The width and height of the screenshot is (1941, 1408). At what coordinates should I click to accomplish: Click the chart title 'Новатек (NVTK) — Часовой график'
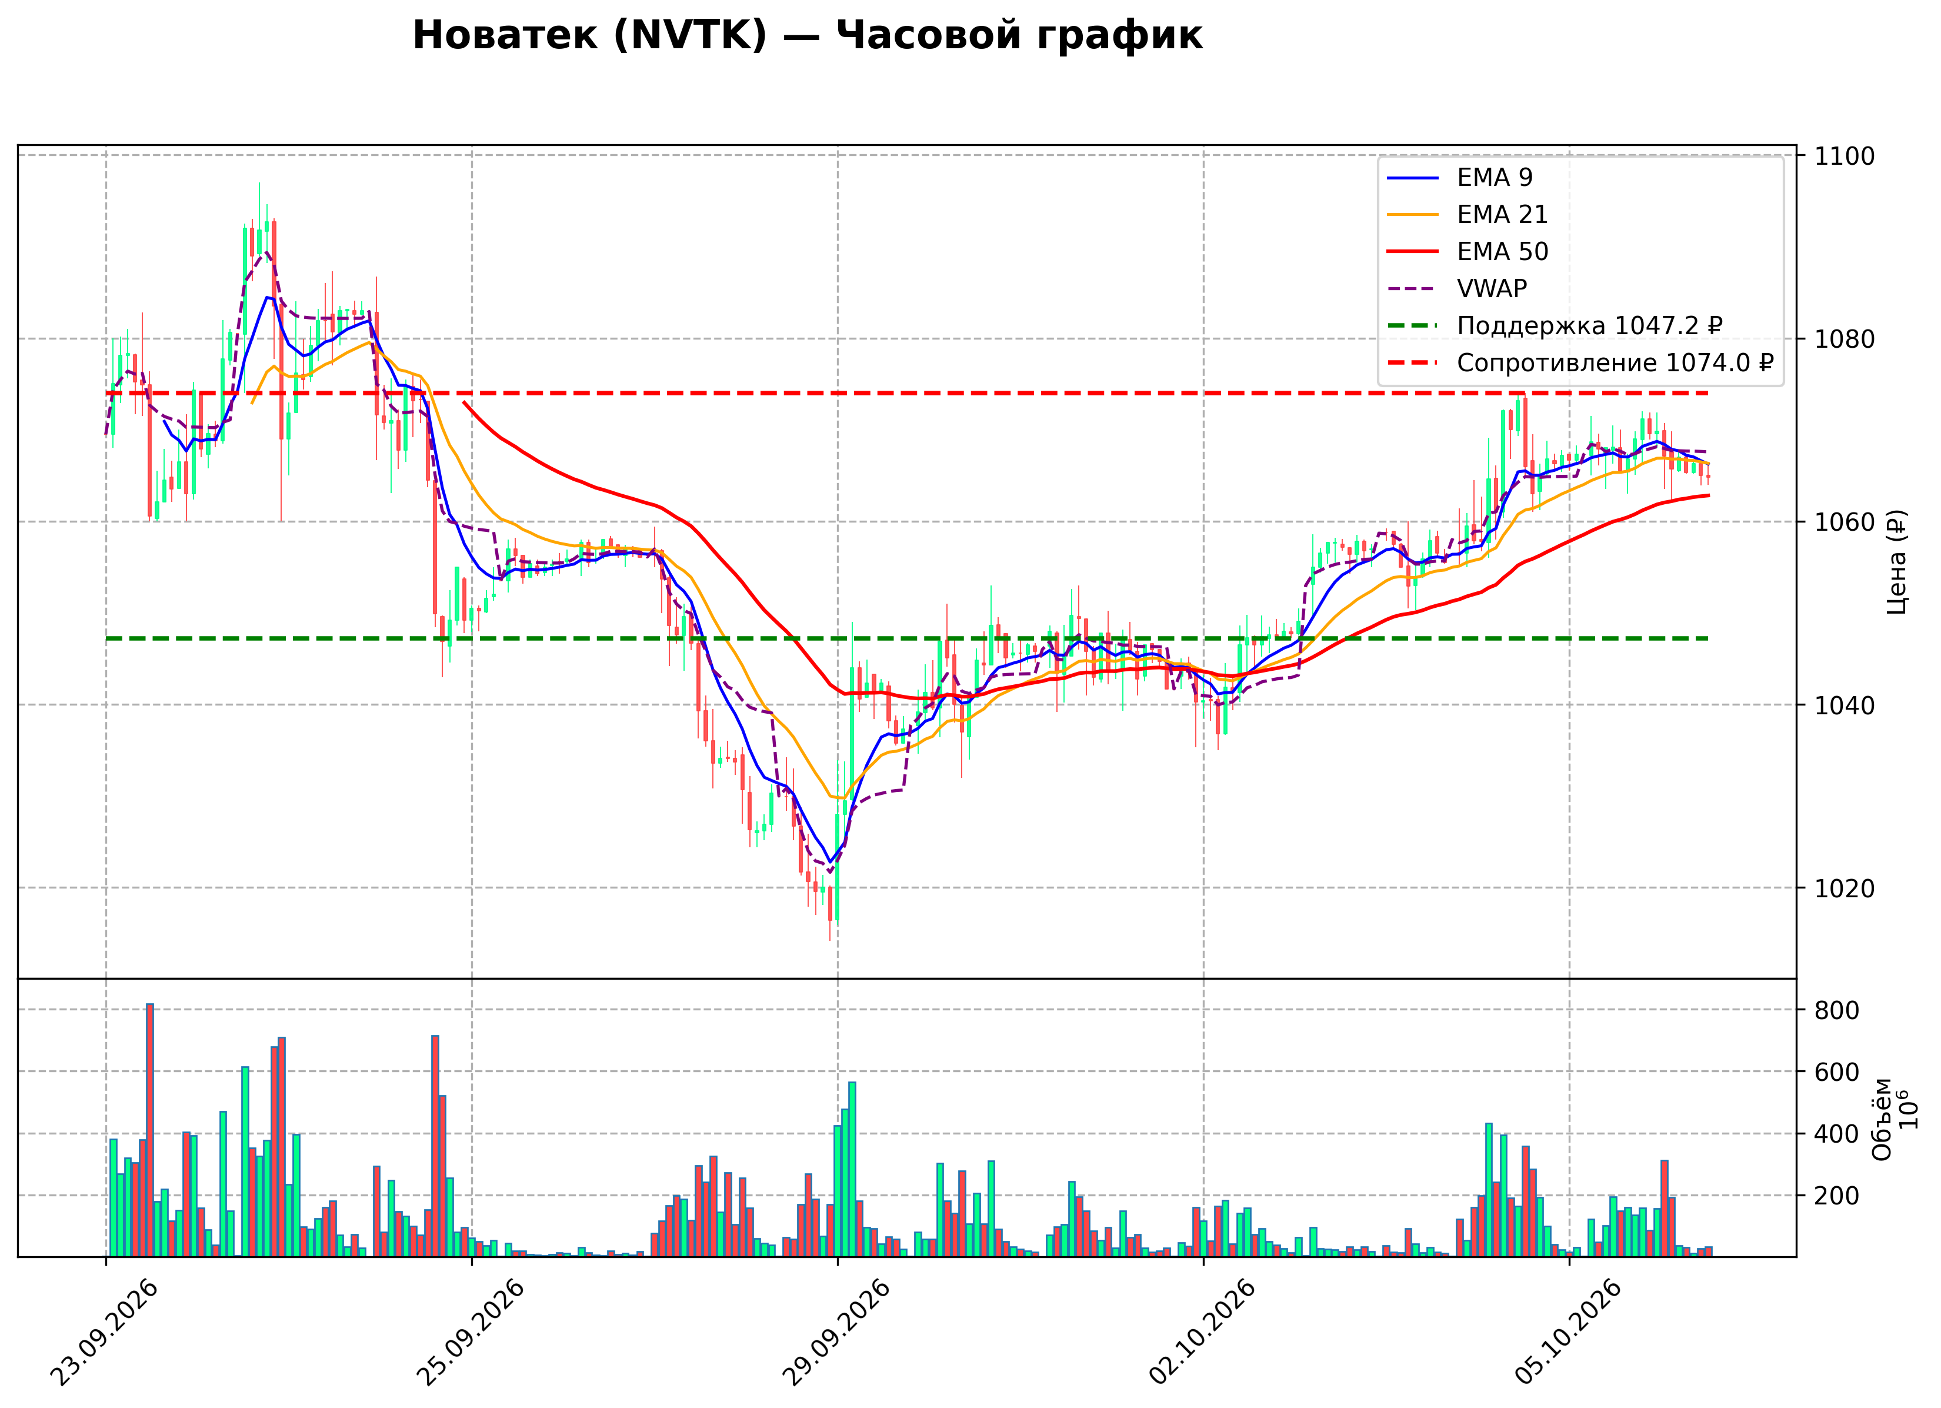point(807,36)
